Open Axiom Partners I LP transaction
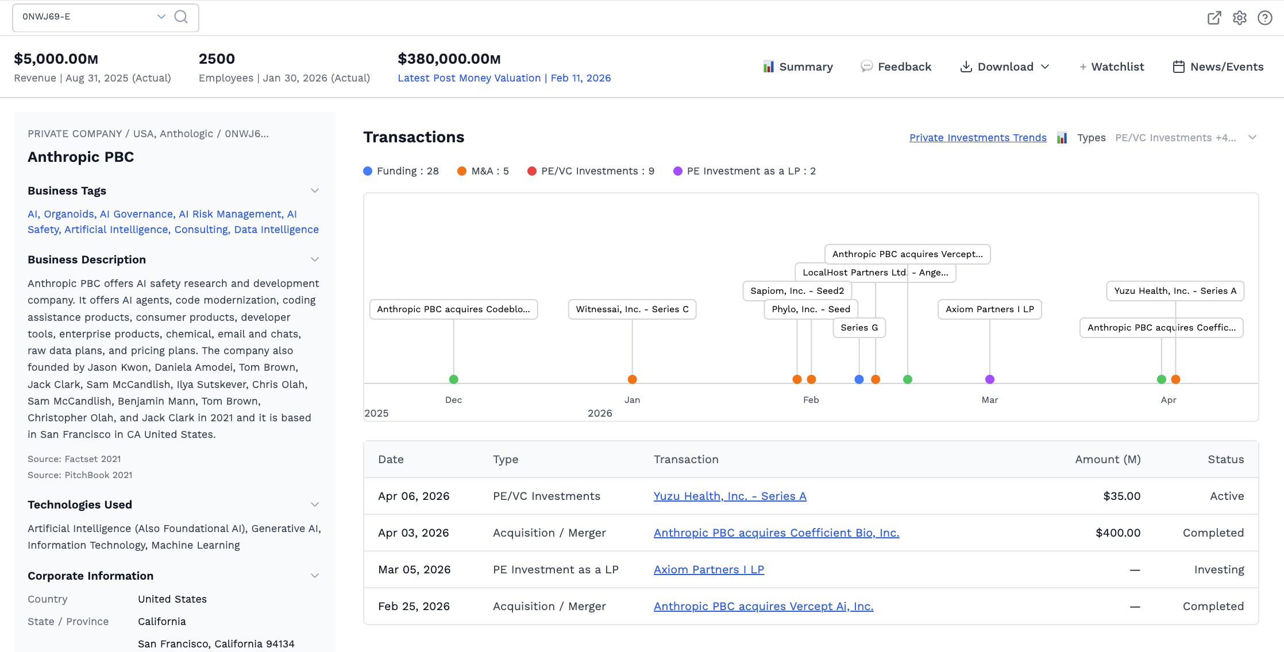The width and height of the screenshot is (1284, 652). [709, 569]
